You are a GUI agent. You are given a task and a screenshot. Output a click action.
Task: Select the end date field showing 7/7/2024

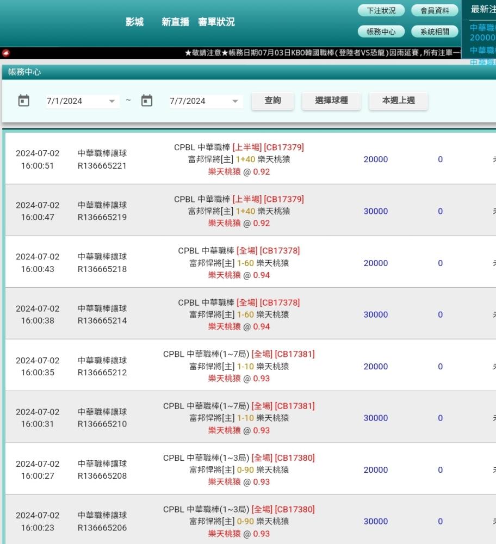click(x=206, y=101)
